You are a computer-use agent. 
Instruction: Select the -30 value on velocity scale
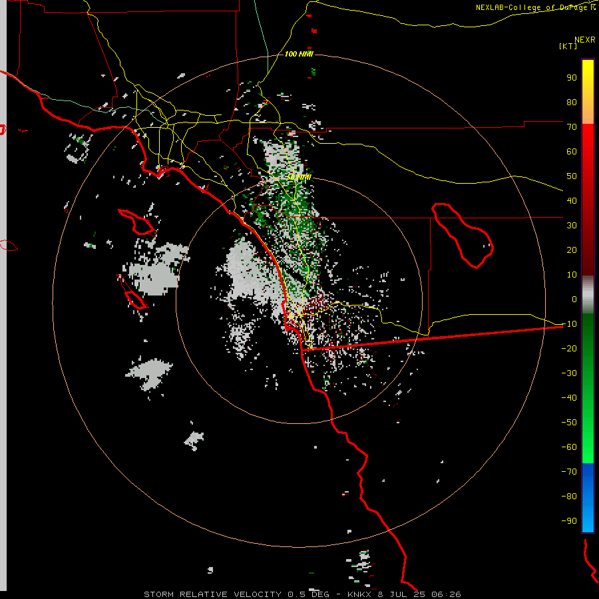click(569, 373)
